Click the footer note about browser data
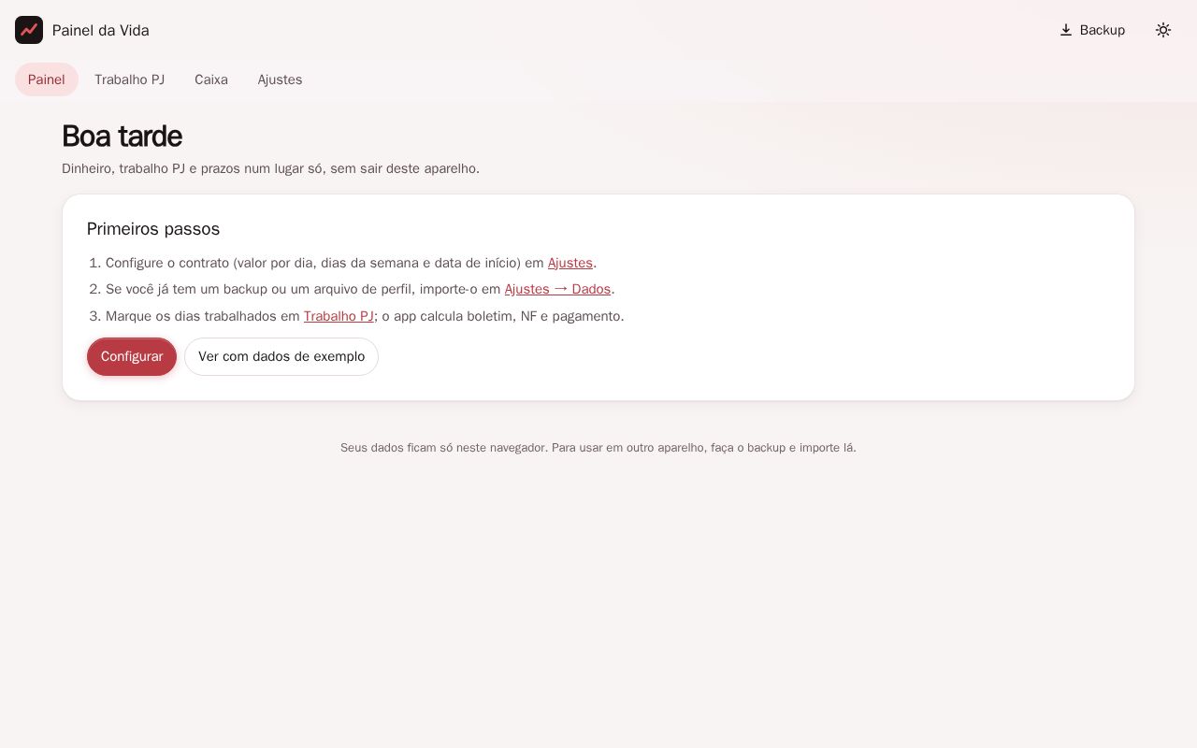Viewport: 1197px width, 748px height. (x=598, y=448)
